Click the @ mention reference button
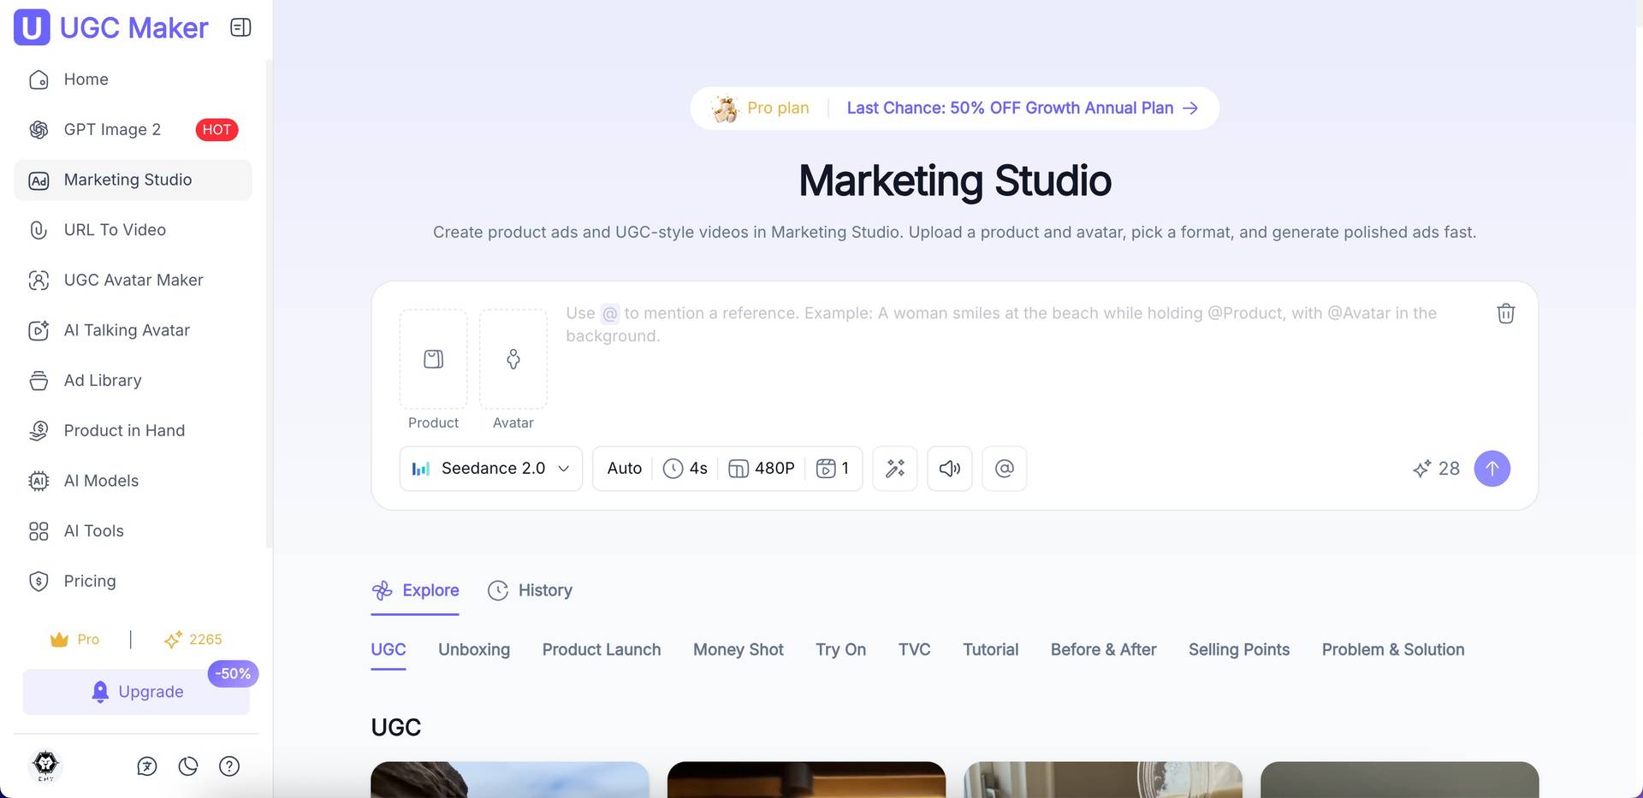The width and height of the screenshot is (1643, 798). [x=1005, y=469]
